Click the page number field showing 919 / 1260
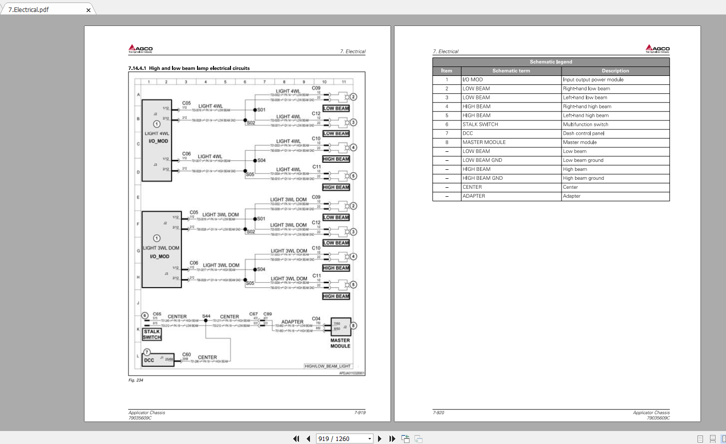Viewport: 726px width, 444px height. (x=341, y=439)
